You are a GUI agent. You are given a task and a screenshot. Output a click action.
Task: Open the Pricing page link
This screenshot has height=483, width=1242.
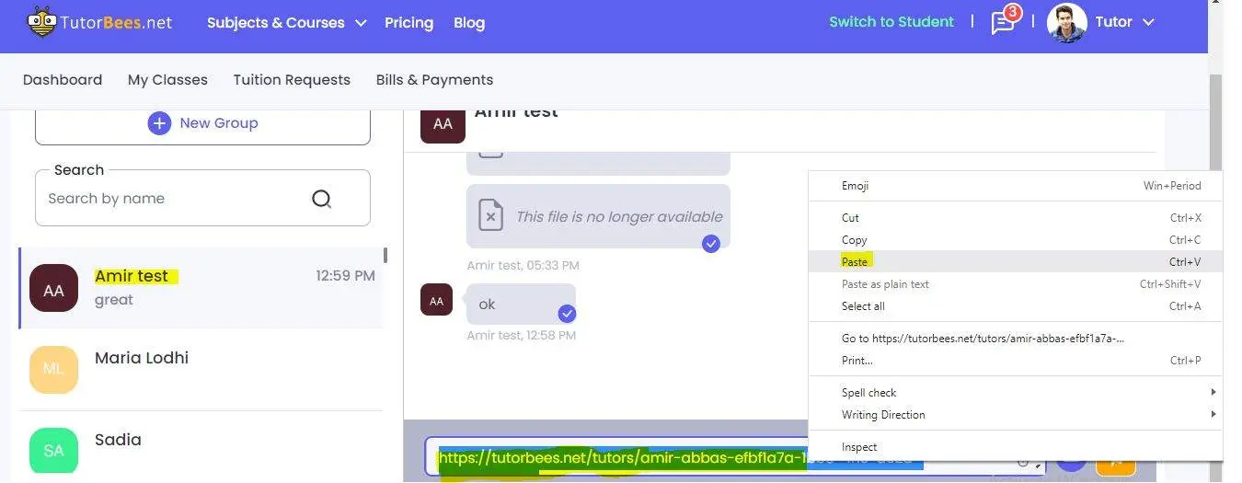click(x=408, y=23)
